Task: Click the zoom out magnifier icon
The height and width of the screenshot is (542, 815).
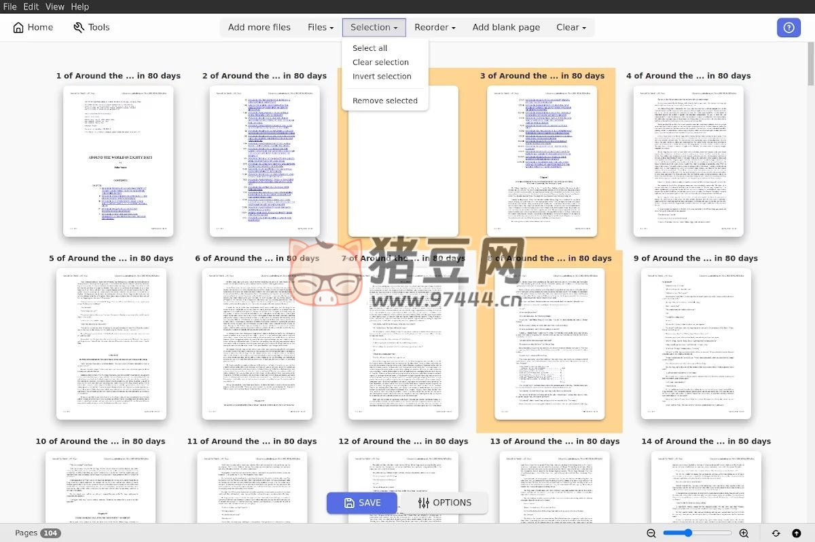Action: coord(651,534)
